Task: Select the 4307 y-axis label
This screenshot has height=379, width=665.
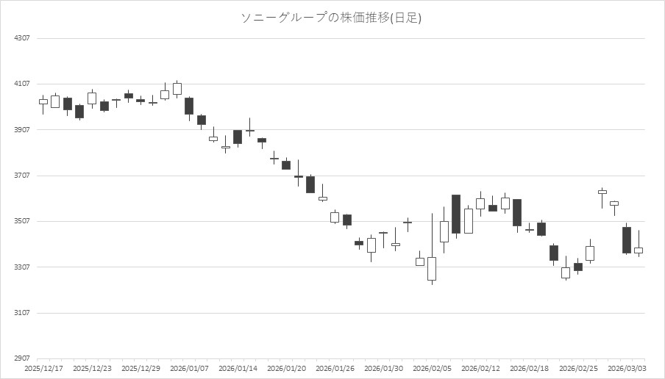Action: pyautogui.click(x=23, y=38)
